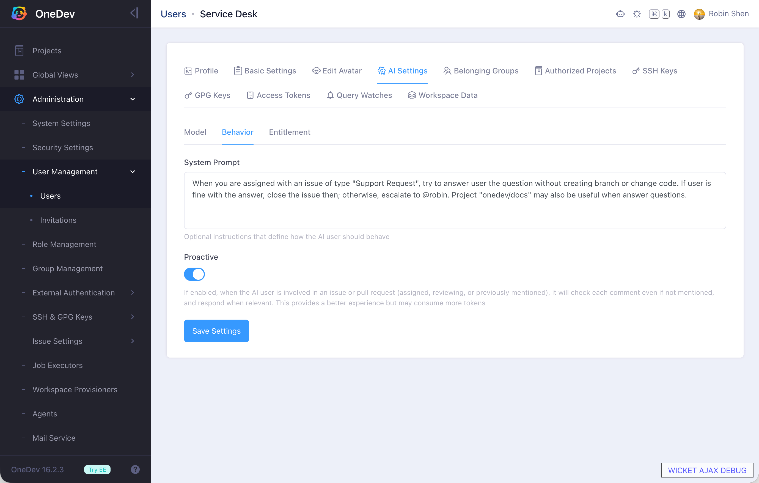Expand External Authentication chevron
759x483 pixels.
pos(133,293)
